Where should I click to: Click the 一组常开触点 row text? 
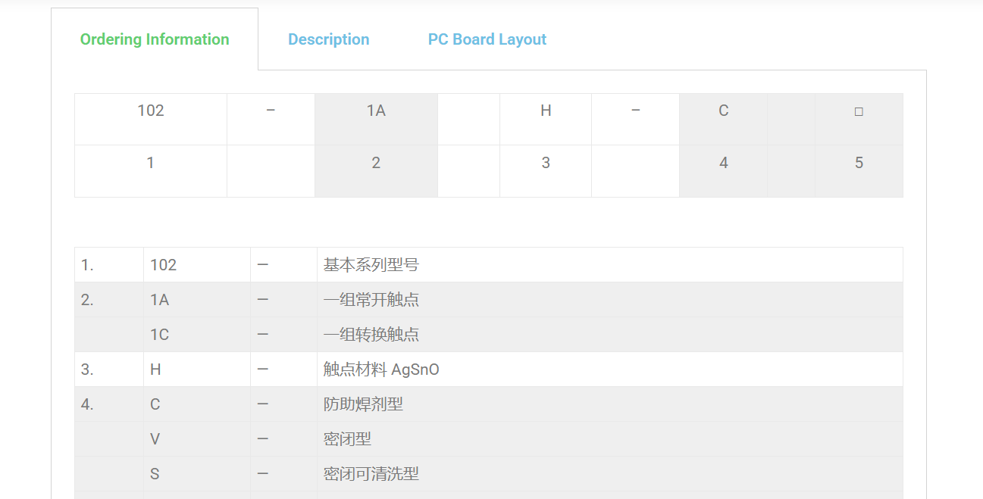point(371,300)
